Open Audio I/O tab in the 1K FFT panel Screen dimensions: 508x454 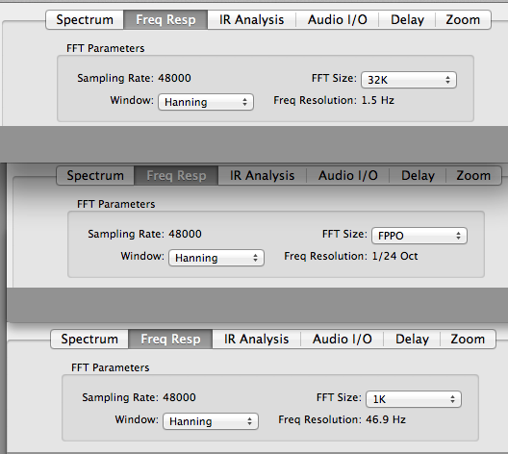coord(343,339)
